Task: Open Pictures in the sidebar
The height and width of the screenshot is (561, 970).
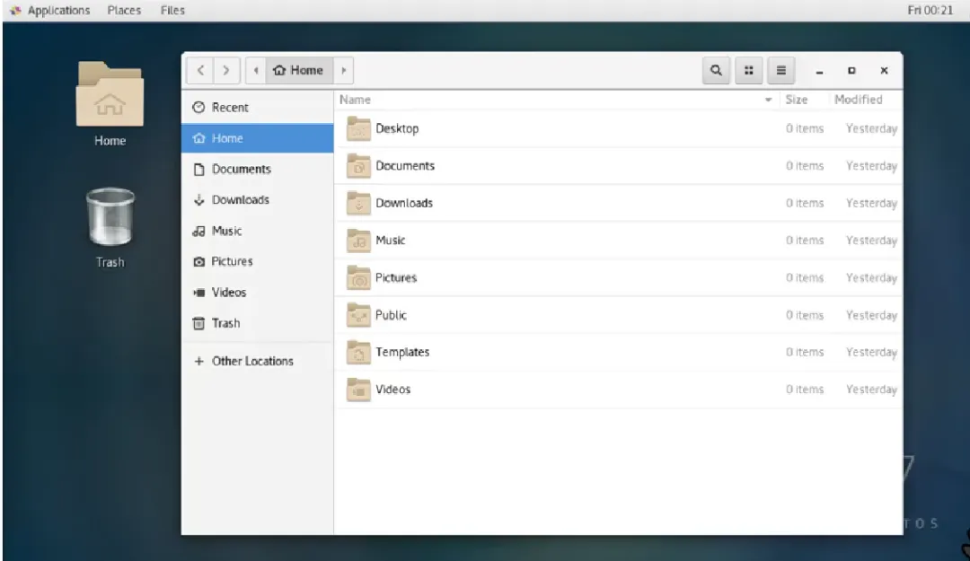Action: [x=258, y=261]
